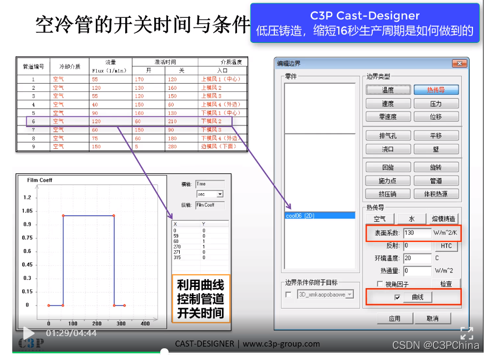Click the HTC button
This screenshot has height=355, width=488.
[446, 246]
